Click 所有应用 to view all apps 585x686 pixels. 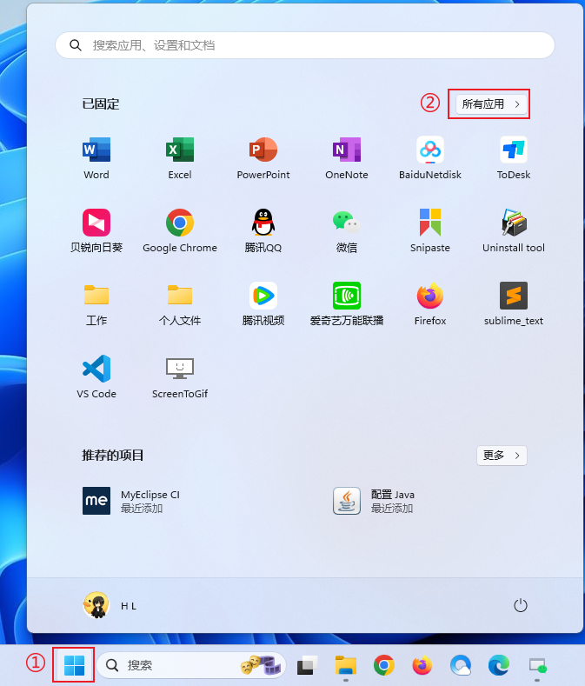click(x=491, y=104)
